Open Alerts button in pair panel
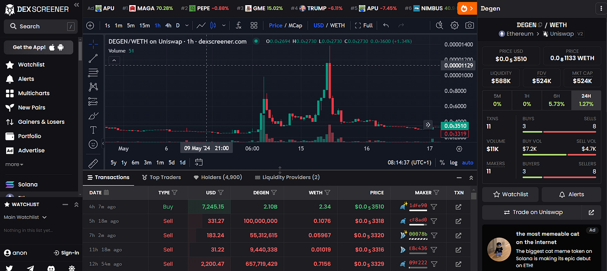607x271 pixels. click(571, 194)
